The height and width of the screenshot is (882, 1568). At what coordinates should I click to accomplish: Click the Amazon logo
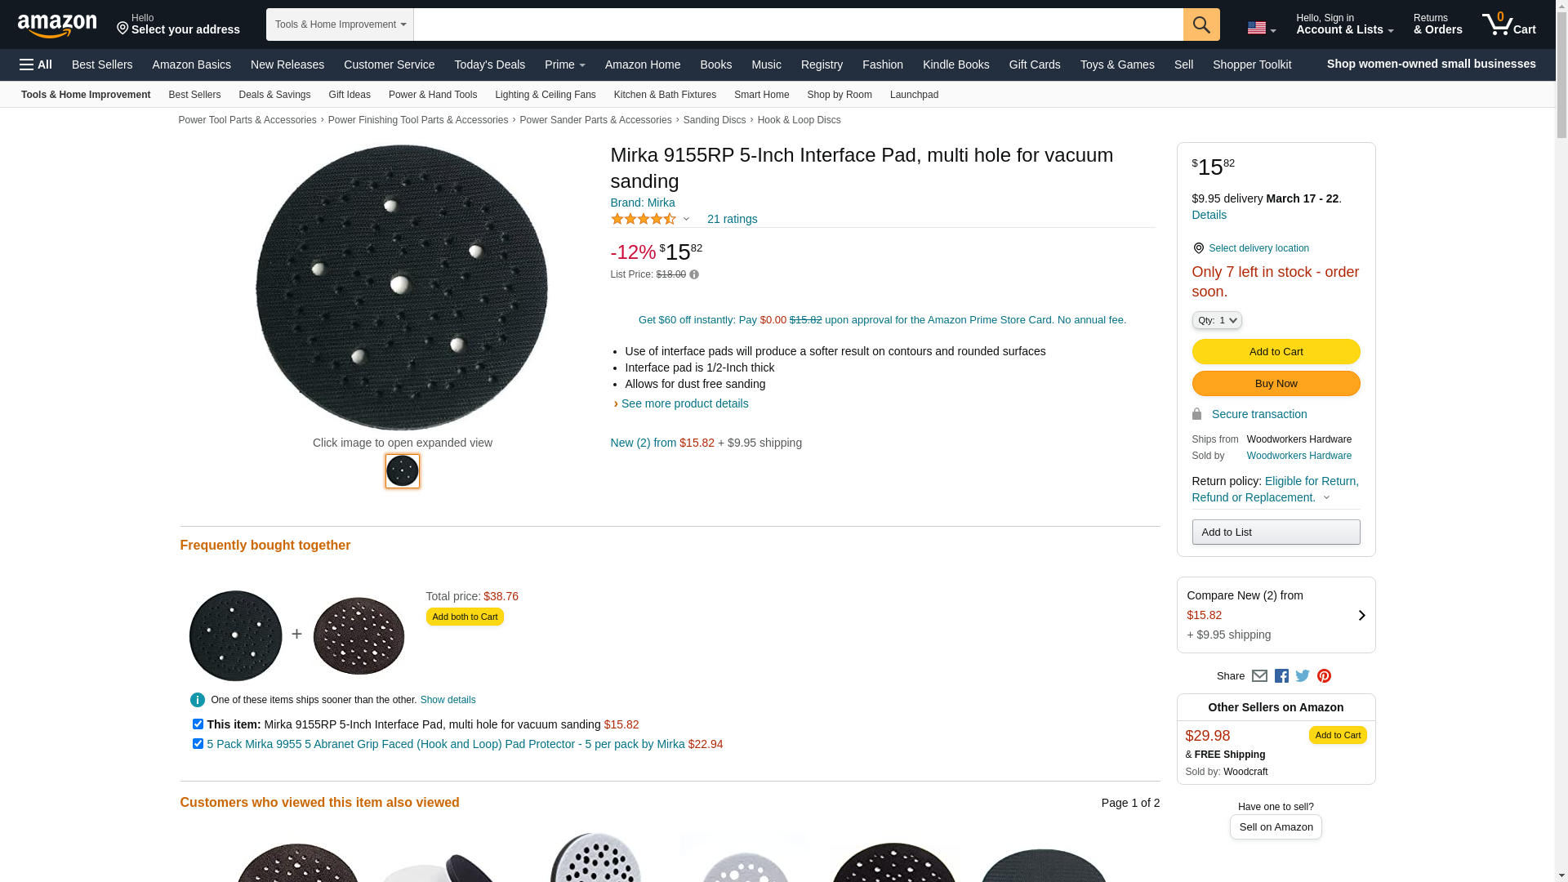pyautogui.click(x=57, y=25)
